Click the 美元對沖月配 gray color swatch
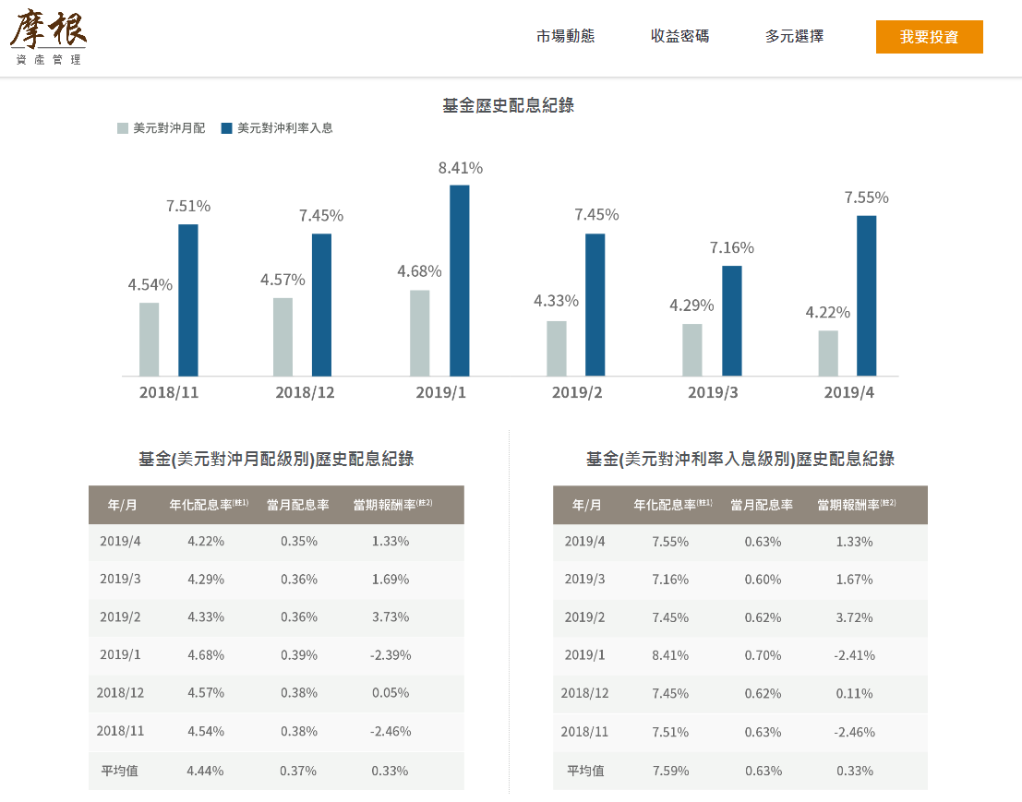This screenshot has width=1022, height=802. click(121, 128)
